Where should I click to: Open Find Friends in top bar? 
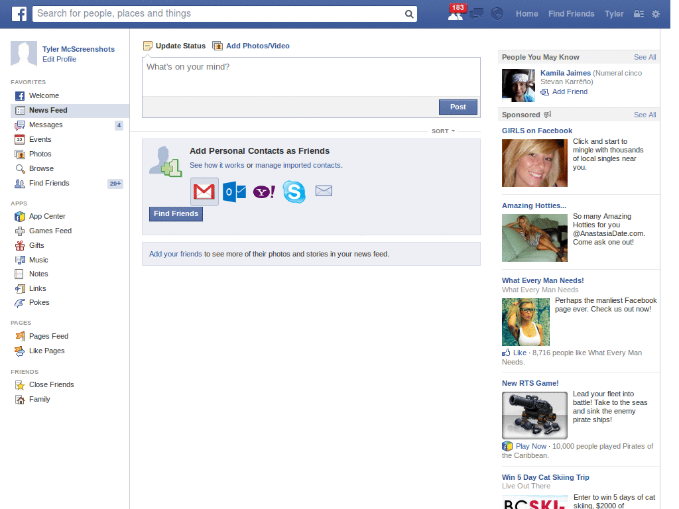(571, 14)
